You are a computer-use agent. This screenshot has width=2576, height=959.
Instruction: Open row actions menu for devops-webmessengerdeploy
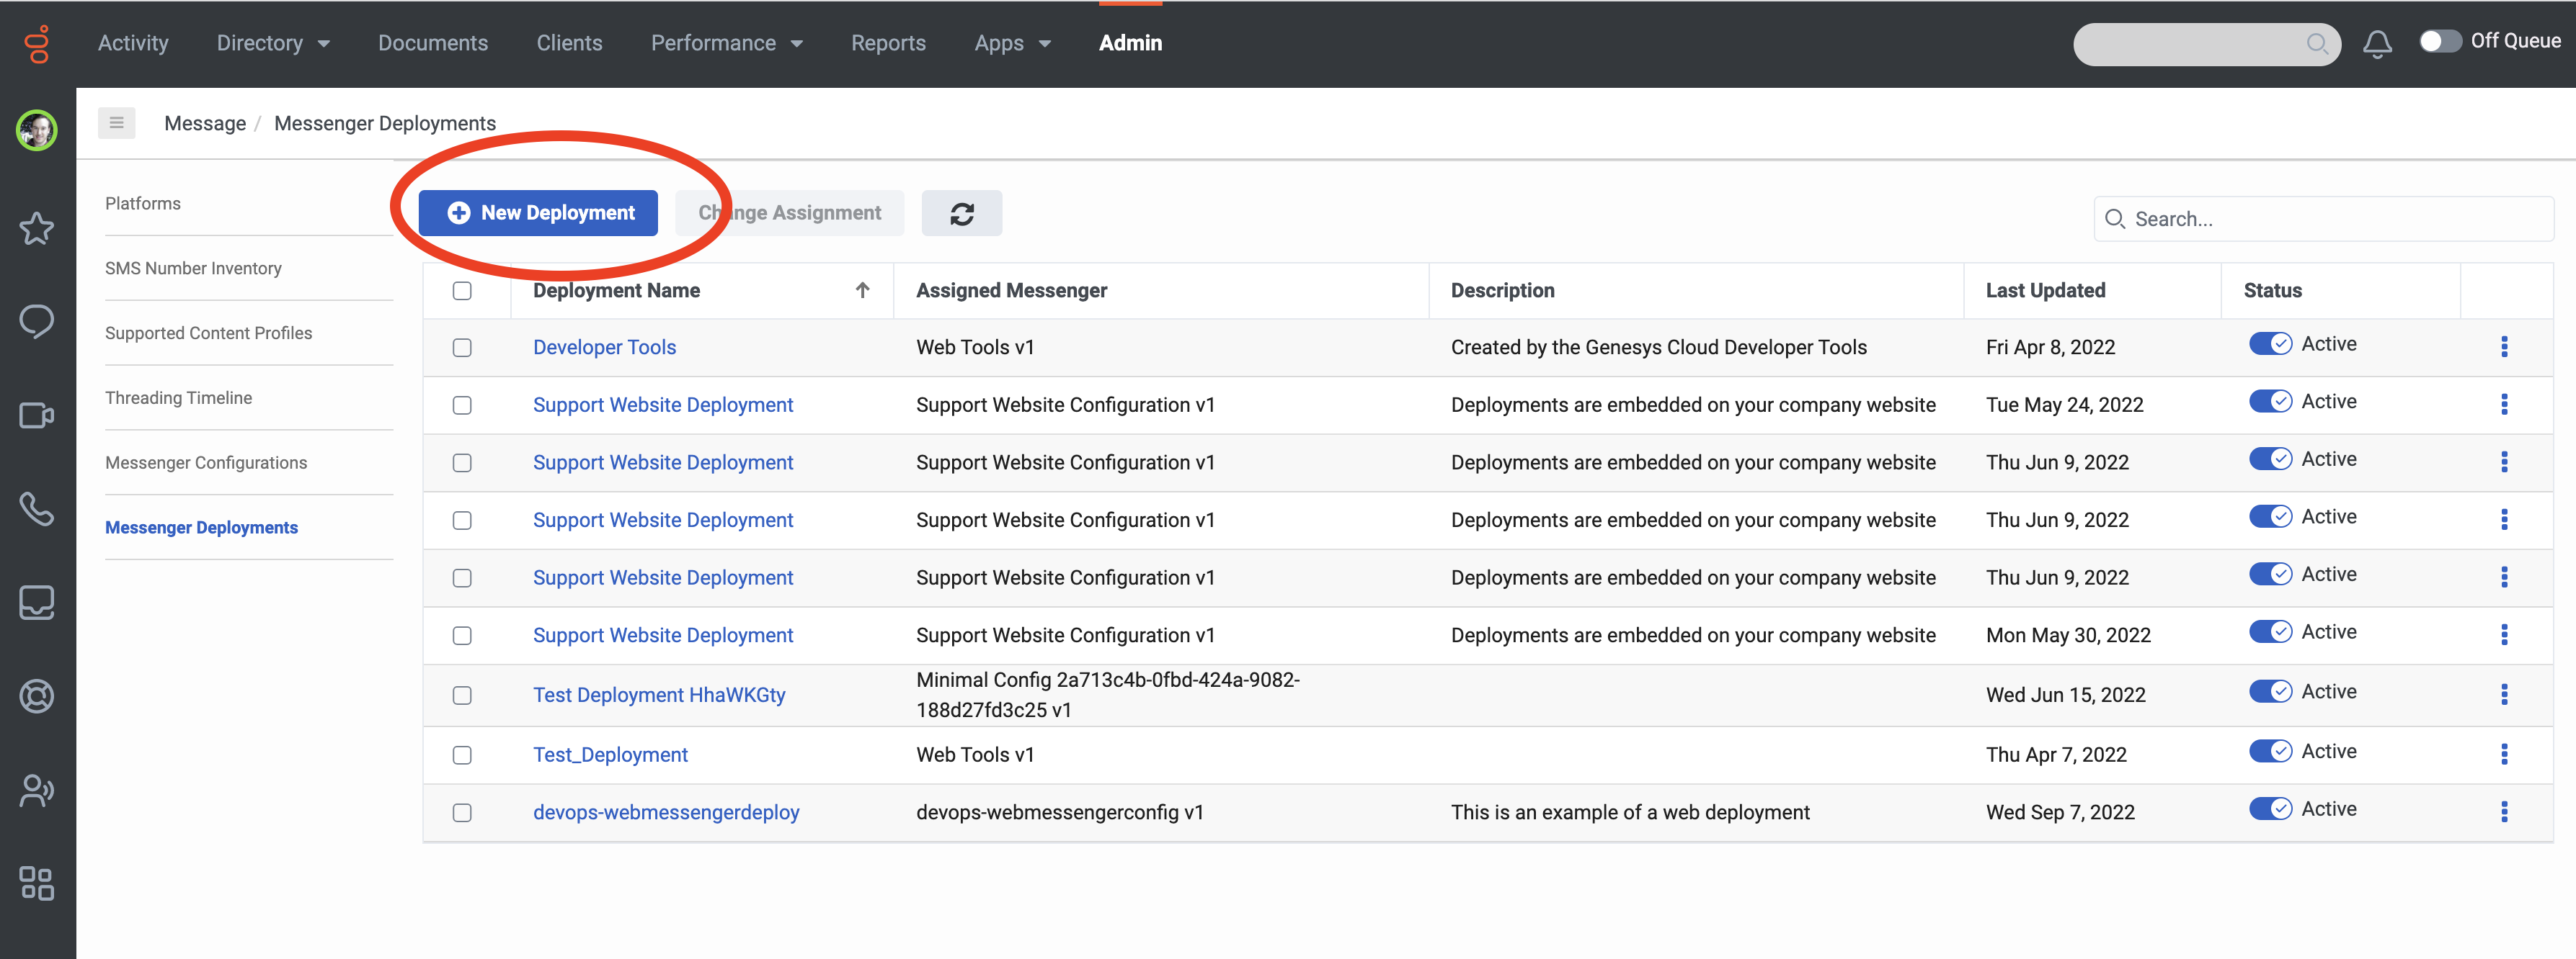click(x=2505, y=812)
